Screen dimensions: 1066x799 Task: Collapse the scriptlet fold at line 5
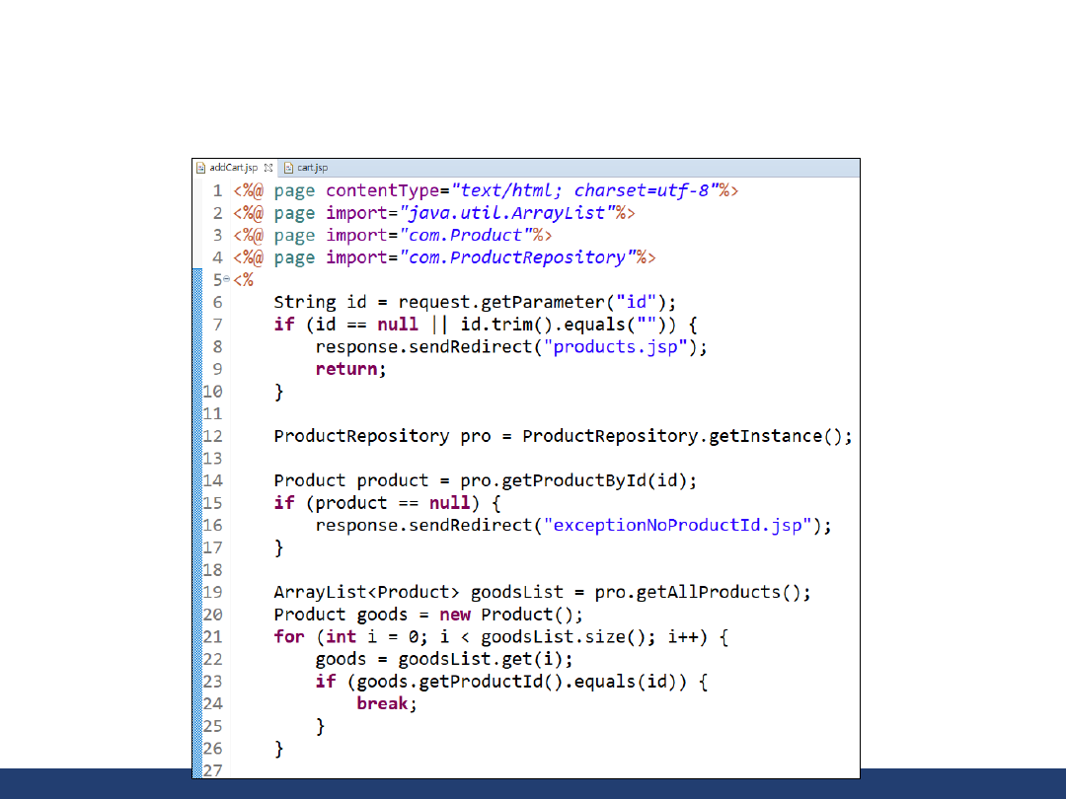point(226,280)
